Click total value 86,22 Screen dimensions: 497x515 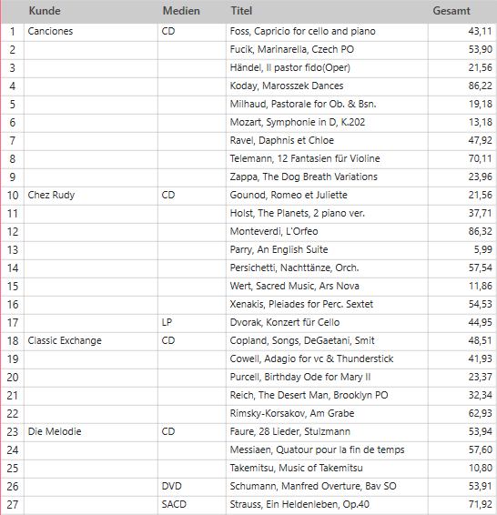click(462, 86)
